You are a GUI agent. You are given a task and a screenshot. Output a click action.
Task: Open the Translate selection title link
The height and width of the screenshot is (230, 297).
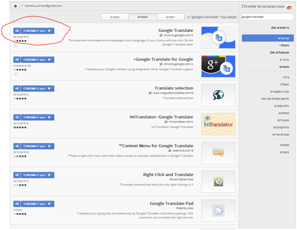click(x=174, y=88)
